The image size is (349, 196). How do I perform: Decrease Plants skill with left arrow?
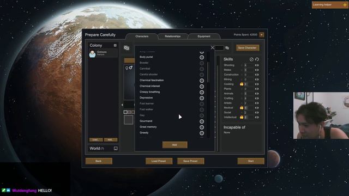tap(256, 89)
